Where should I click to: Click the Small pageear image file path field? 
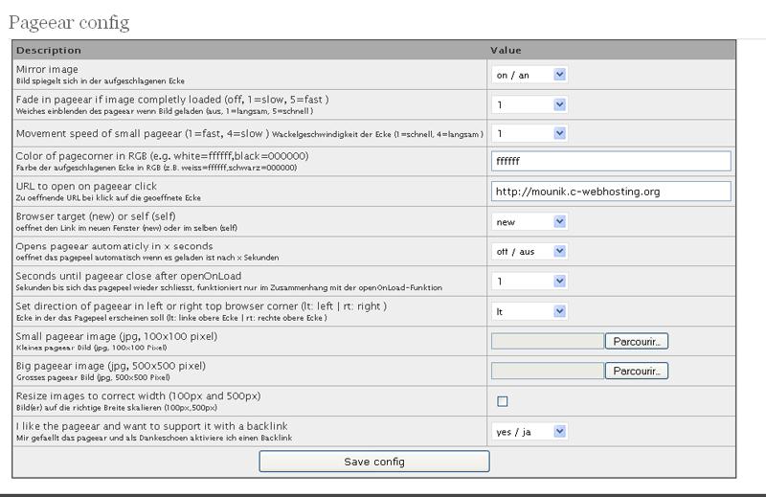(x=548, y=342)
